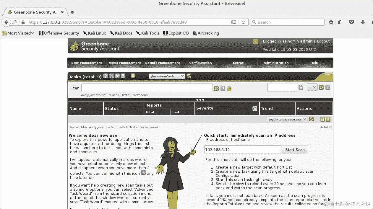This screenshot has height=209, width=373.
Task: Click the yellow icon left of 'Logged in as'
Action: (x=255, y=42)
